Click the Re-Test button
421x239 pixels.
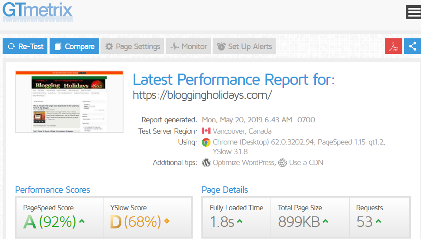click(x=25, y=47)
